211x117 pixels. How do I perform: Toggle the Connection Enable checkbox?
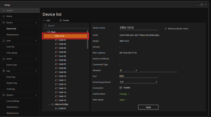[x=121, y=88]
